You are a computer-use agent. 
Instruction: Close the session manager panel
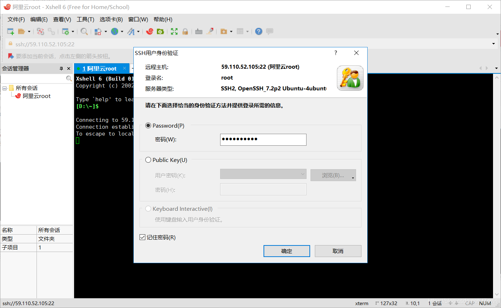pyautogui.click(x=68, y=68)
